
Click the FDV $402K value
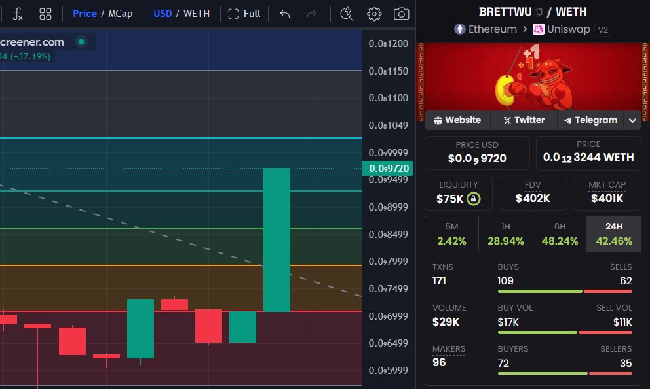pos(533,198)
